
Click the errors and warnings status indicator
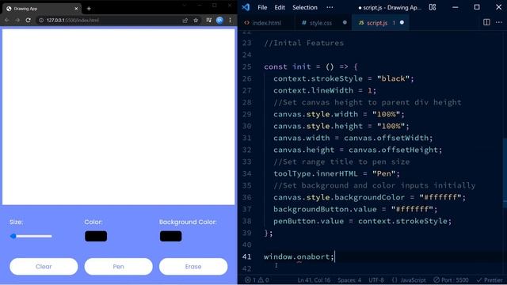257,279
